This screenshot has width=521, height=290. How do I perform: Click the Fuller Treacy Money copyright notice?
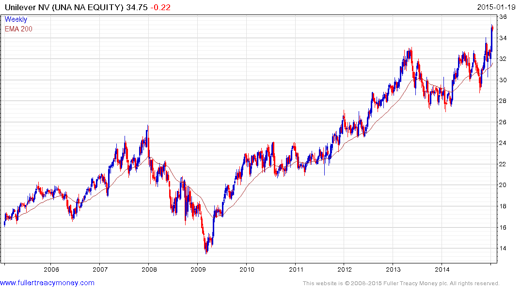pos(401,283)
